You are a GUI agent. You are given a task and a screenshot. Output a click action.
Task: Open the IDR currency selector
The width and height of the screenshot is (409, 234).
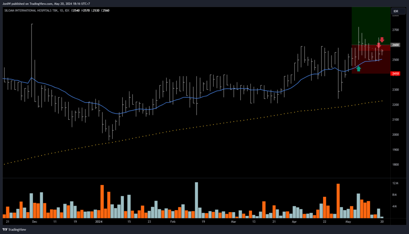coord(396,11)
